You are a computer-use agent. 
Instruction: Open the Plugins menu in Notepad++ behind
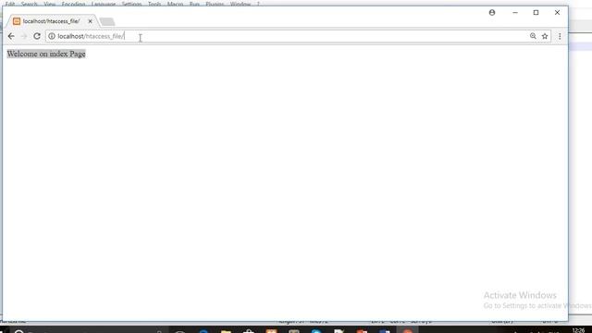215,4
